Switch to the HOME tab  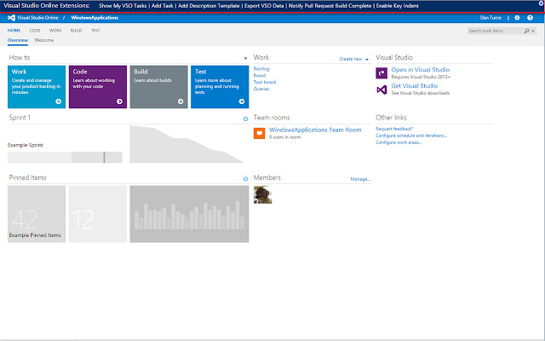[14, 31]
